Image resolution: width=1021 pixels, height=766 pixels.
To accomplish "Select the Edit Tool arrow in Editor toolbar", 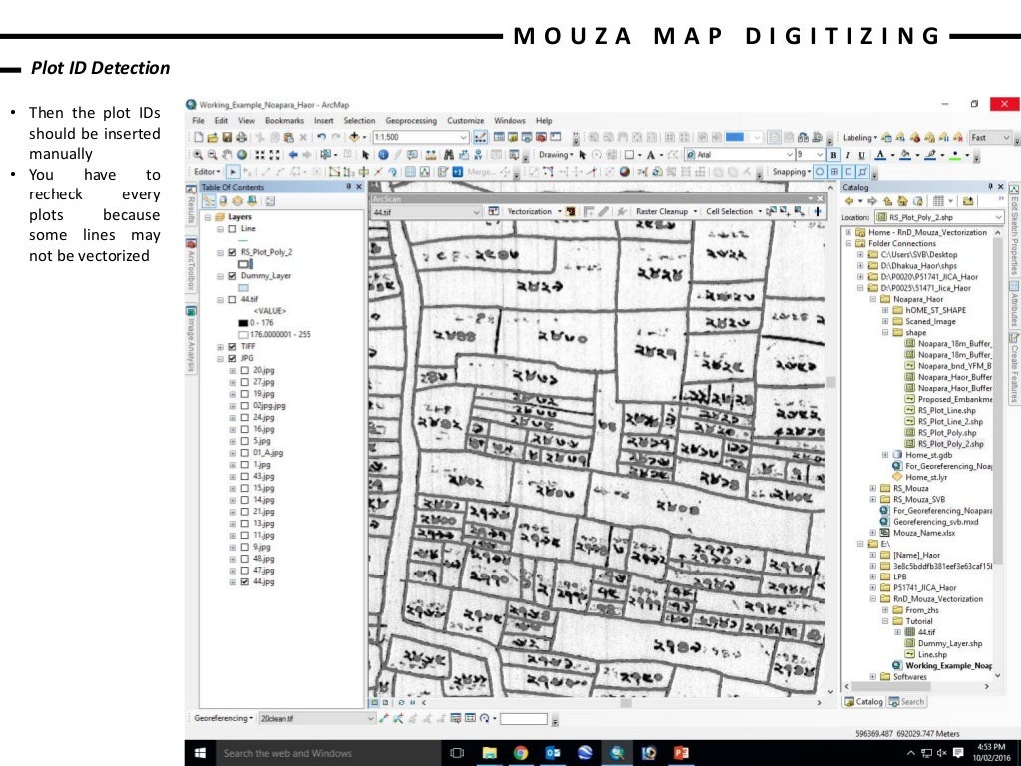I will [234, 172].
